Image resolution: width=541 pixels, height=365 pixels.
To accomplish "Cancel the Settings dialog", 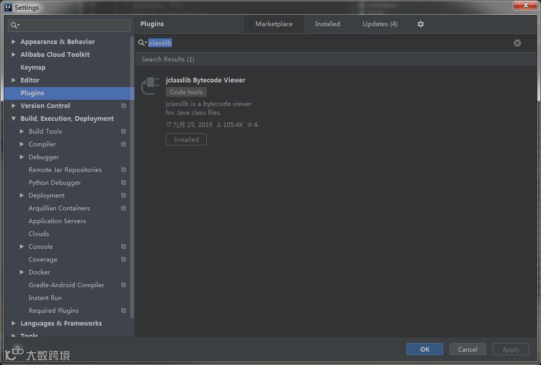I will pyautogui.click(x=467, y=349).
